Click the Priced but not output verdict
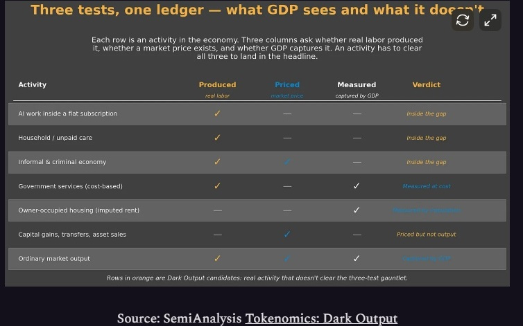 (427, 235)
